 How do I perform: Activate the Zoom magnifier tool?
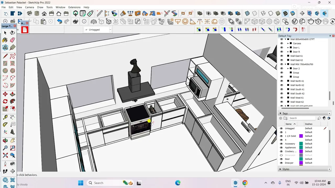(x=5, y=148)
